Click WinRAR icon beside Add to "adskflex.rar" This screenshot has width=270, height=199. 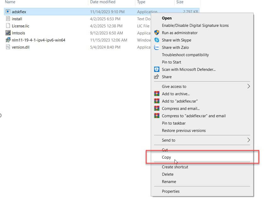(157, 101)
